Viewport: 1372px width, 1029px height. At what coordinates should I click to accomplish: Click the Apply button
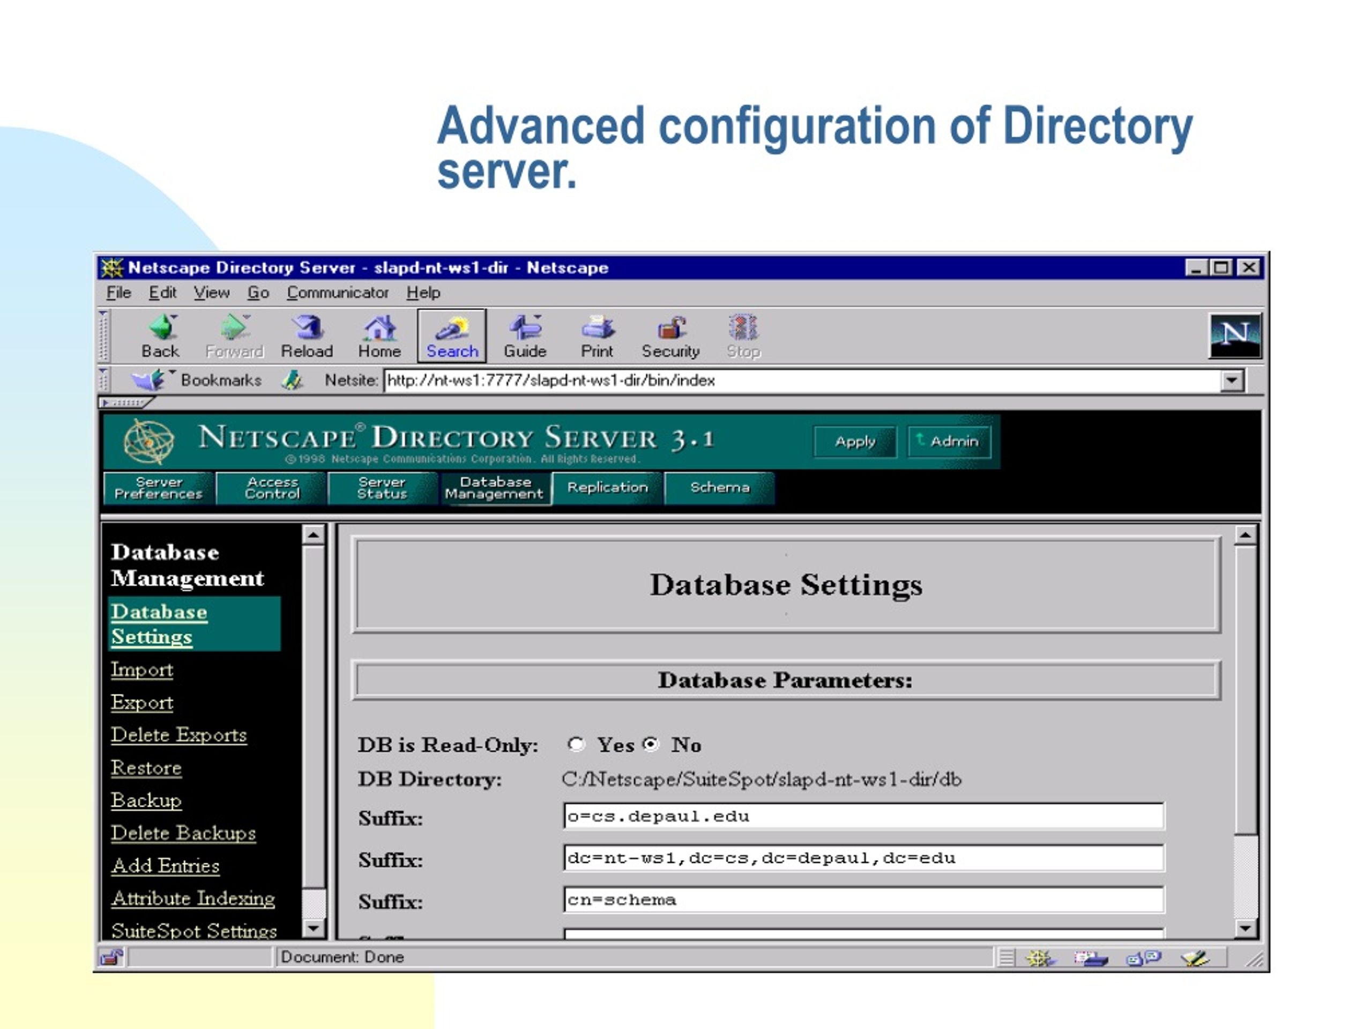(855, 442)
